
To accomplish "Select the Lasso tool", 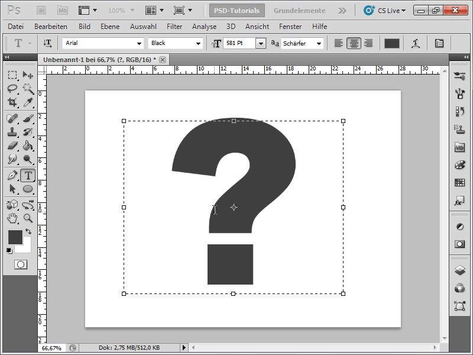I will point(12,88).
